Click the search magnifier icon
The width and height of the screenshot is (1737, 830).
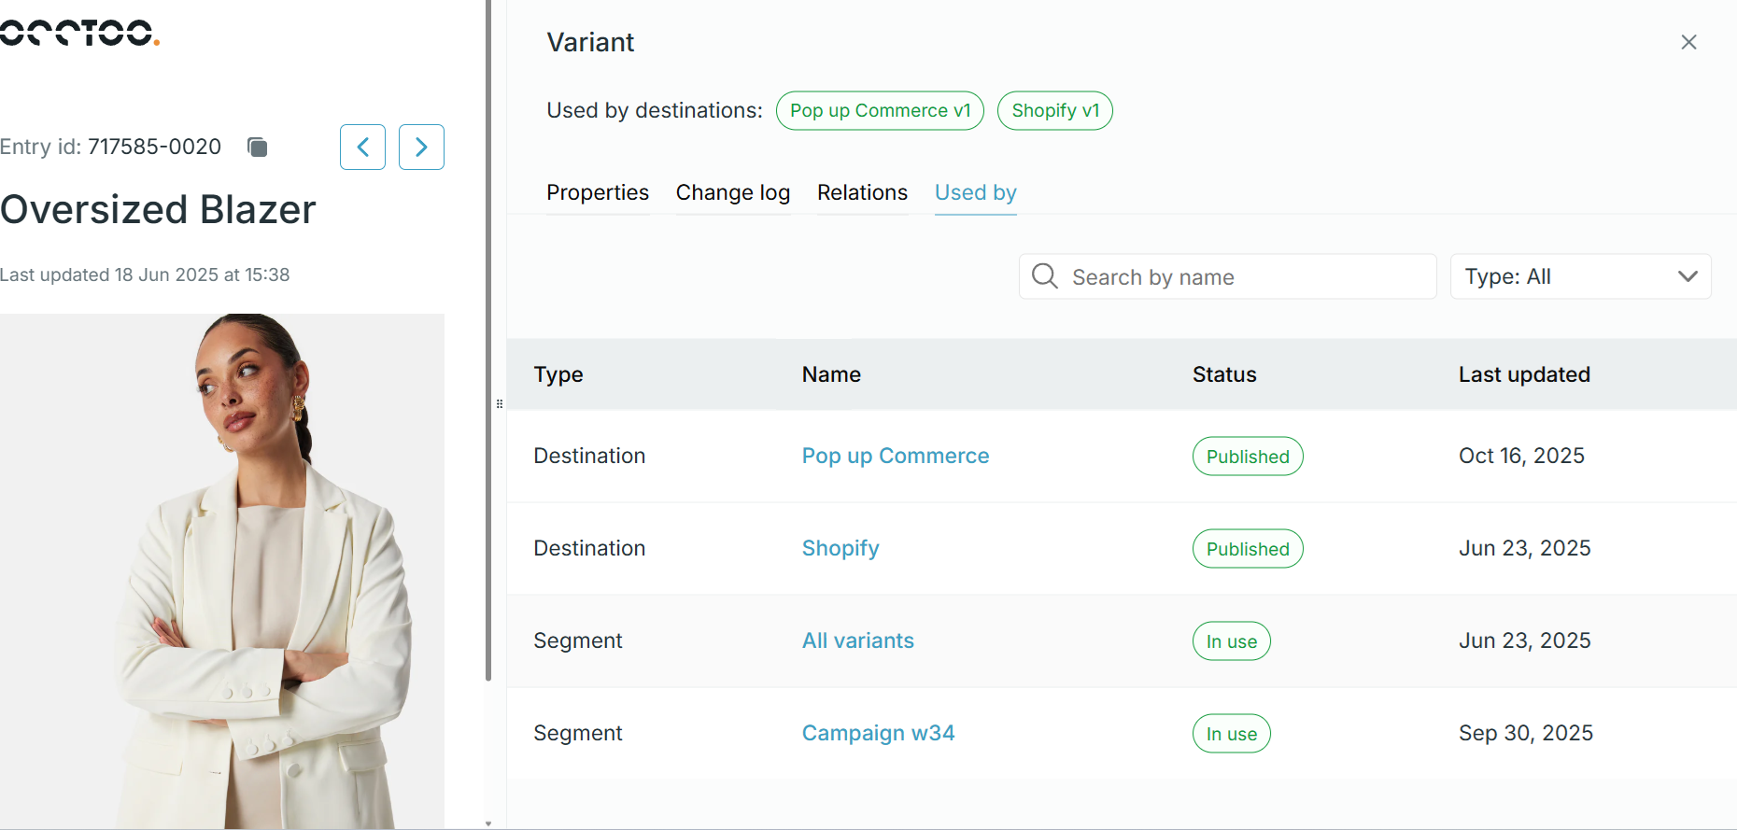pos(1044,276)
